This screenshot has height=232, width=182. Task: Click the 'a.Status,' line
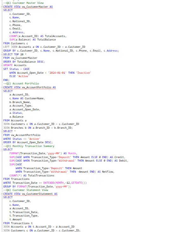tap(16, 113)
